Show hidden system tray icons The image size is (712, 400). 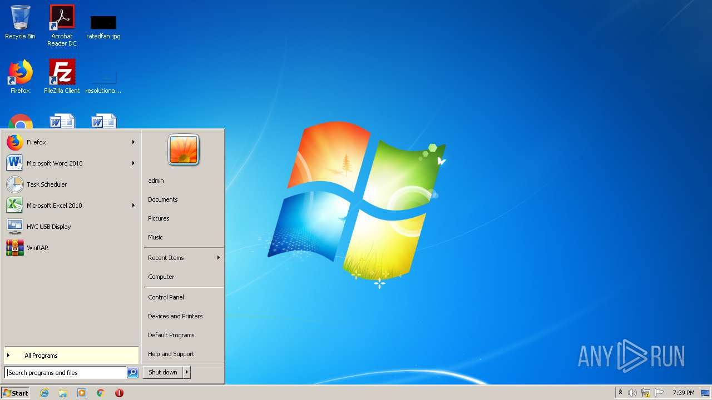point(621,393)
